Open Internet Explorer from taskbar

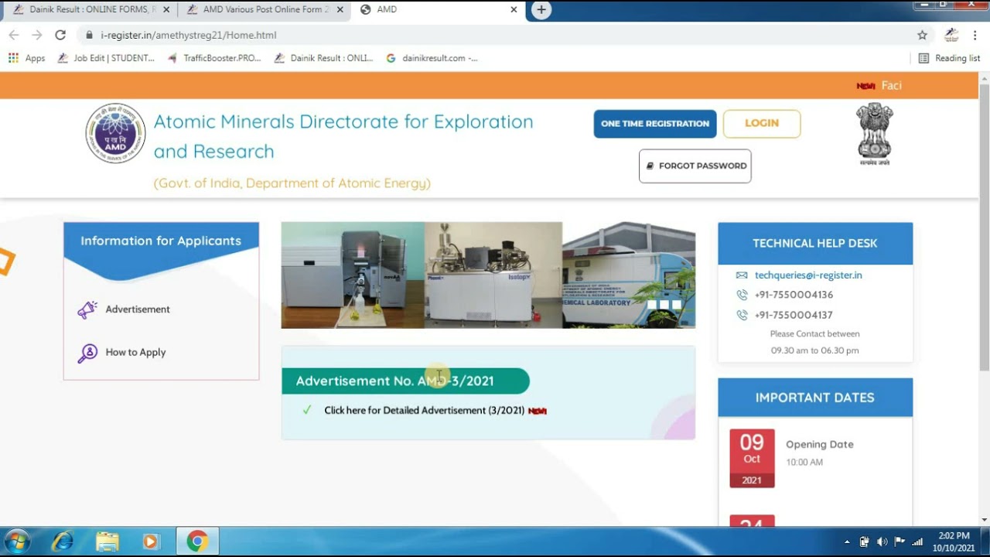pos(63,542)
